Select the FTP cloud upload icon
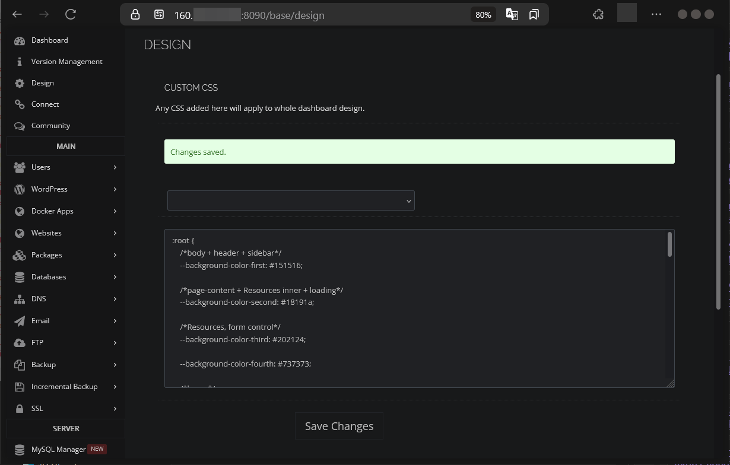 (x=20, y=343)
